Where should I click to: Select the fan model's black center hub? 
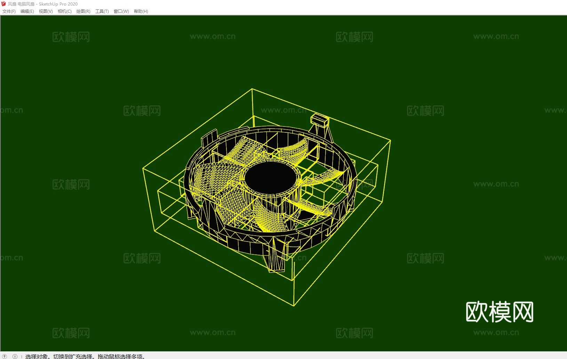point(270,178)
